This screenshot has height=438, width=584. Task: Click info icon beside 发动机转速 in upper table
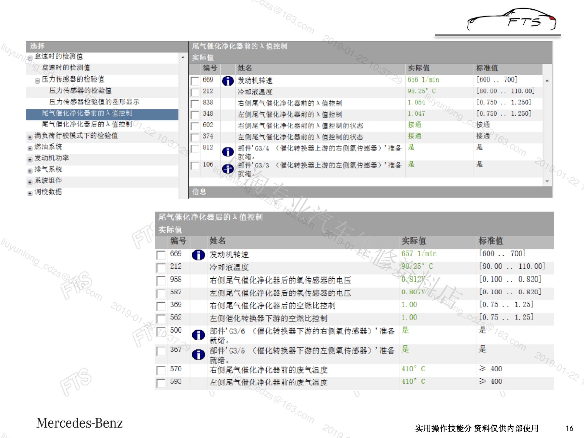(228, 81)
